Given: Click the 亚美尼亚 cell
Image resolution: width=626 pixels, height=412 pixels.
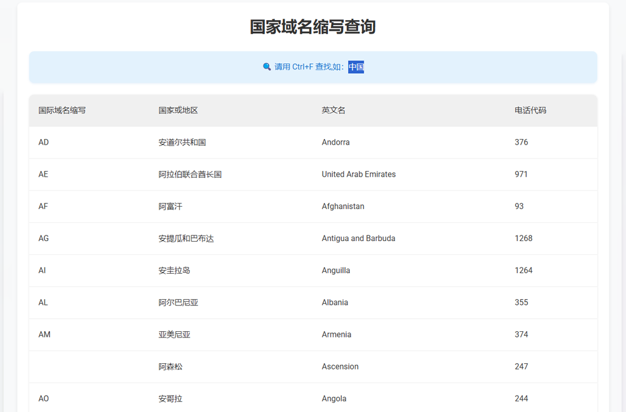Looking at the screenshot, I should 175,334.
